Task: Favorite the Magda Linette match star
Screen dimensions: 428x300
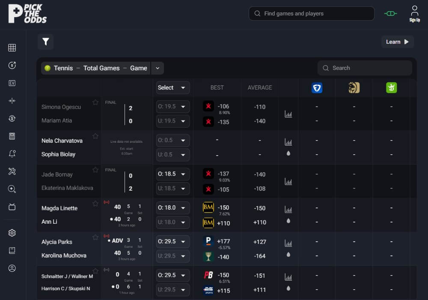Action: tap(95, 204)
